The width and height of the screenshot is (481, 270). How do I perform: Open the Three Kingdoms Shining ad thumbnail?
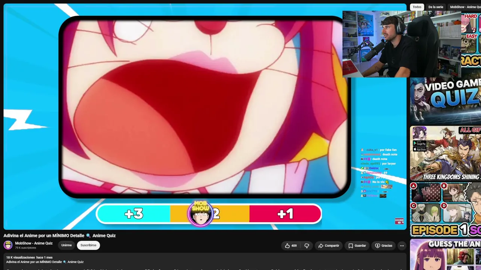click(445, 154)
